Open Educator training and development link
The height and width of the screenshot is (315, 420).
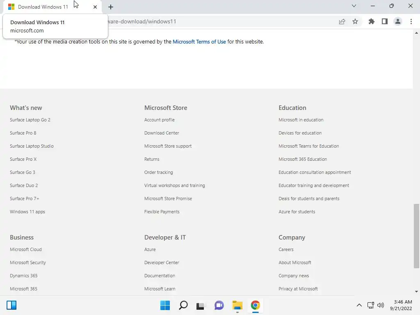[x=314, y=185]
